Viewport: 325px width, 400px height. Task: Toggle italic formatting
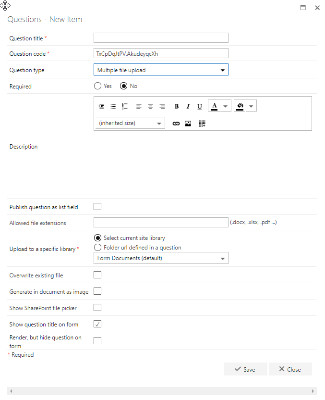click(188, 106)
